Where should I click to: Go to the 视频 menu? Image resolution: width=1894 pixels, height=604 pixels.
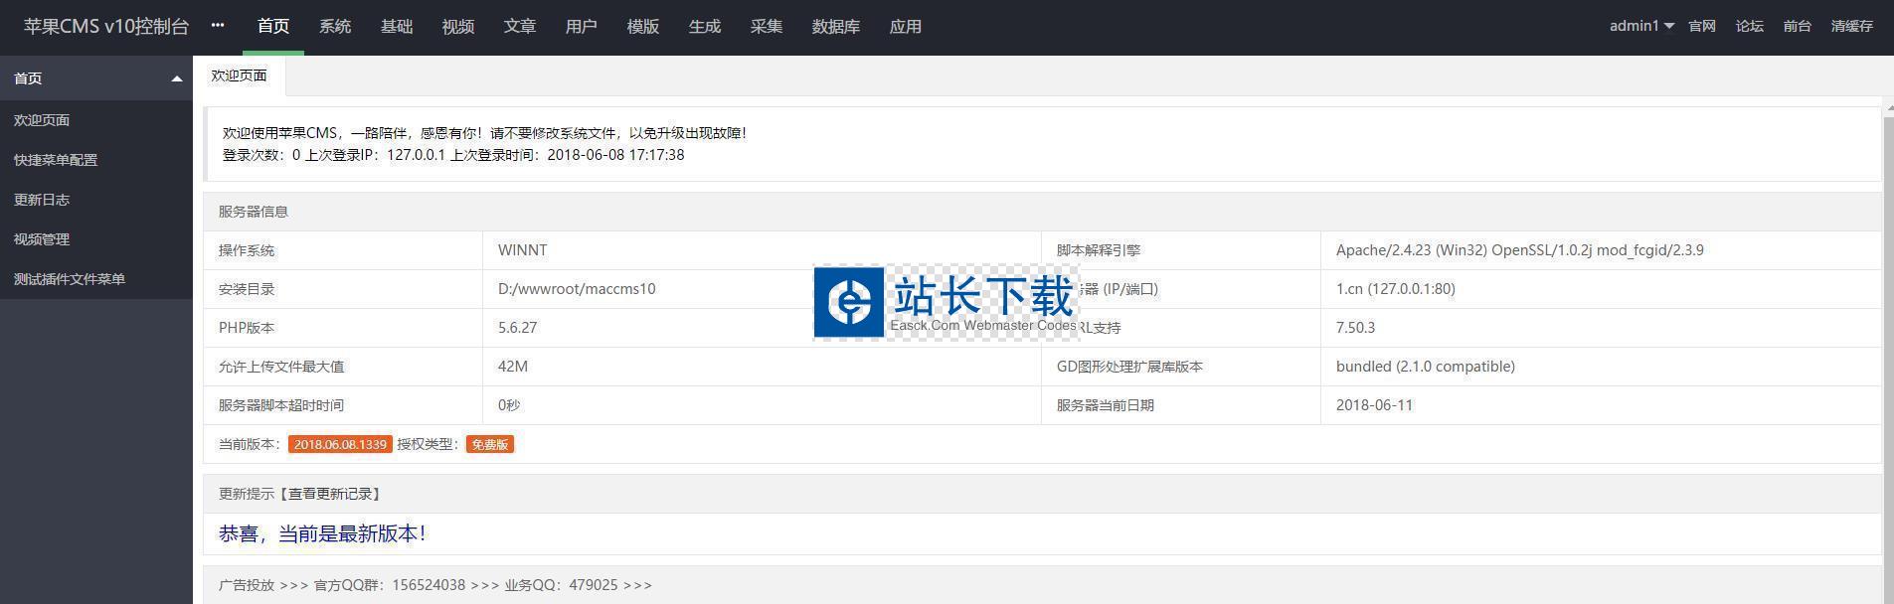tap(458, 27)
